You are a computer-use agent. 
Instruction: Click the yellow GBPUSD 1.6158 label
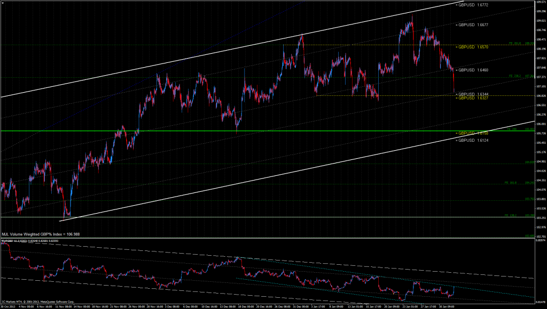[x=473, y=133]
